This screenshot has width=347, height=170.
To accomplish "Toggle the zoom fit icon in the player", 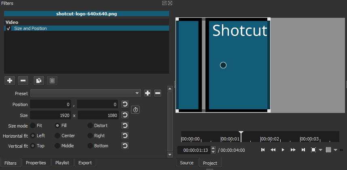I will (x=313, y=150).
